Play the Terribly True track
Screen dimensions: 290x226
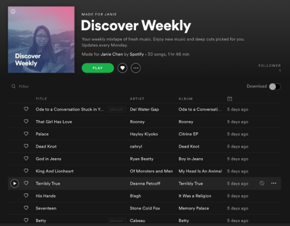click(x=14, y=184)
